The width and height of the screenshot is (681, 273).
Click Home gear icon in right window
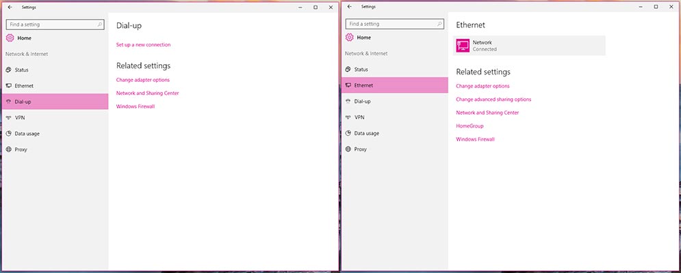point(350,38)
